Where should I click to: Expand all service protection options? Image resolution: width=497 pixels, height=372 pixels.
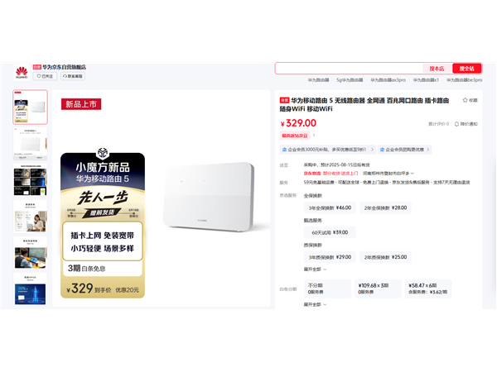[x=315, y=269]
